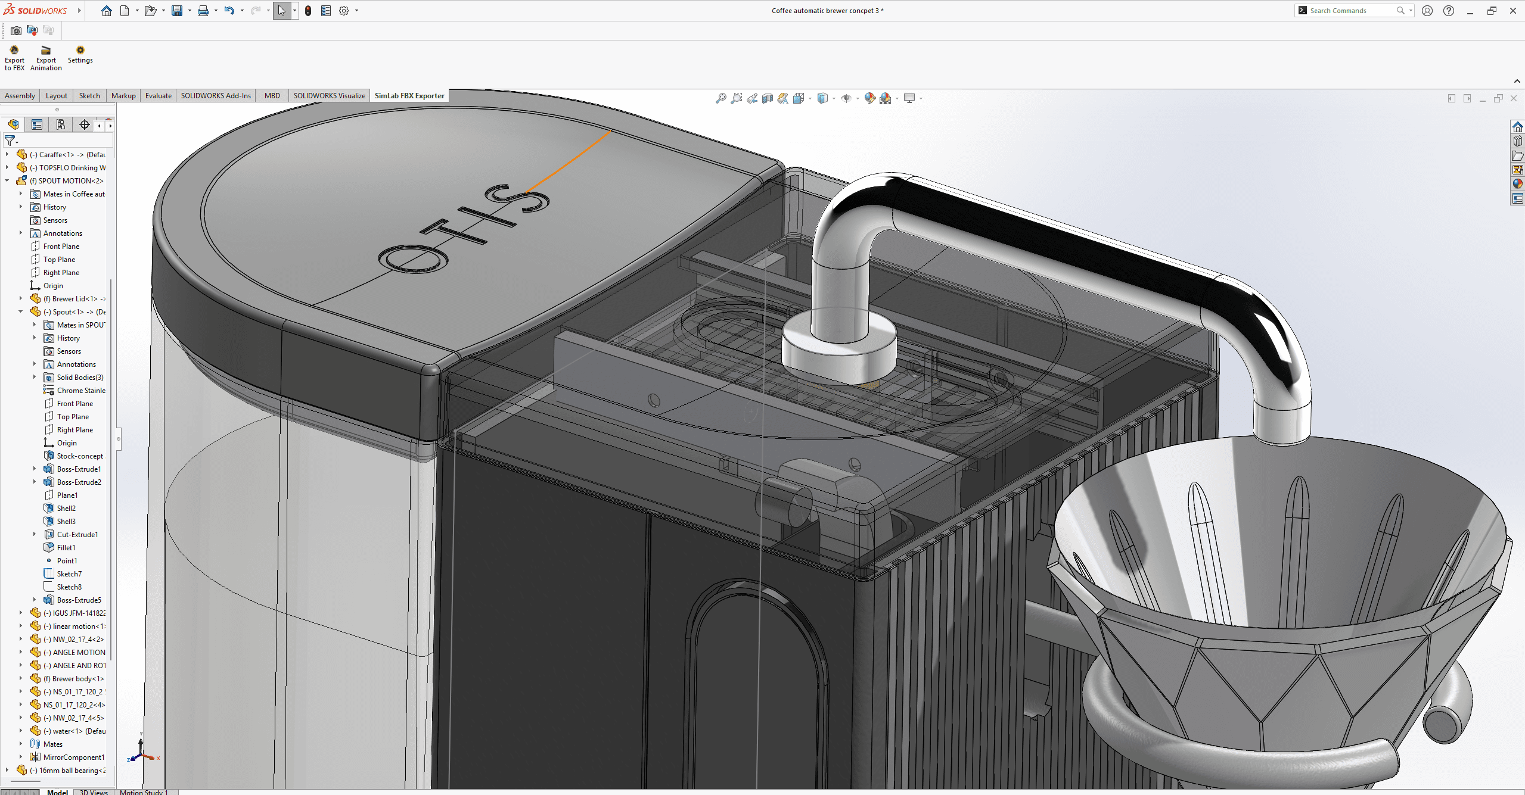This screenshot has width=1525, height=795.
Task: Select Shell2 feature in the tree
Action: click(66, 508)
